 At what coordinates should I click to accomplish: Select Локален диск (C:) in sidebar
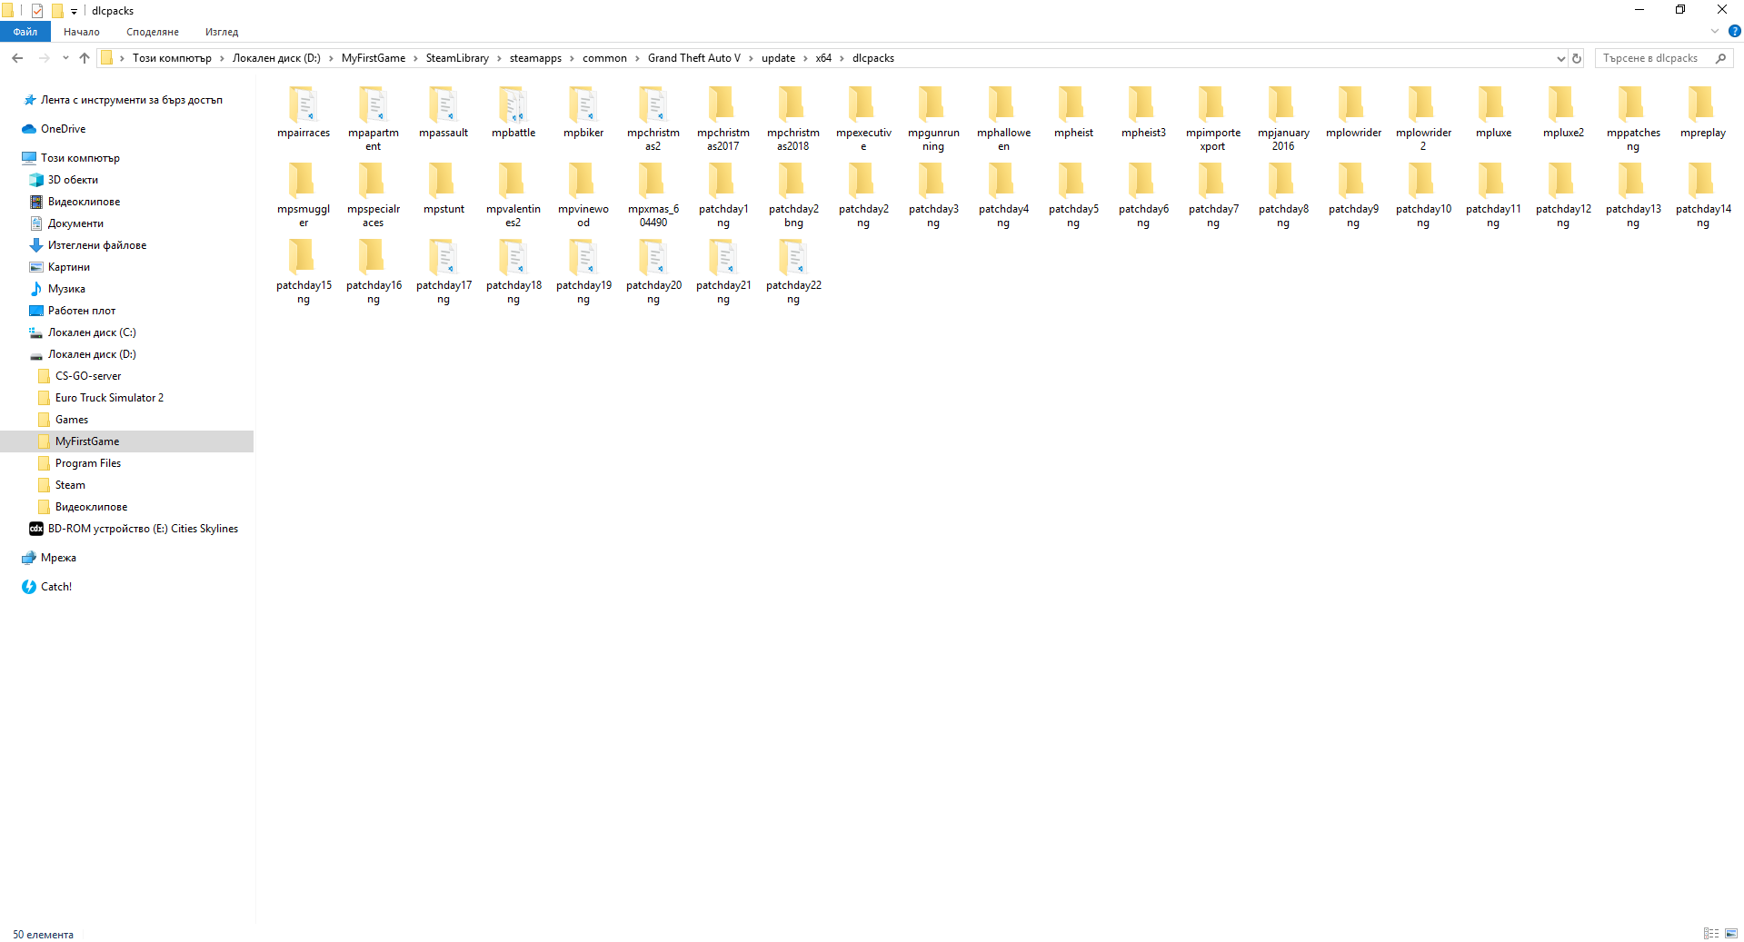tap(92, 332)
